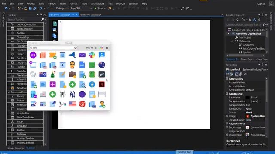Open the Analyze menu
This screenshot has width=275, height=154.
click(121, 4)
